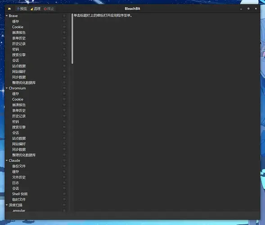Screen dimensions: 265x225
Task: Collapse the Brave tree group
Action: point(7,16)
